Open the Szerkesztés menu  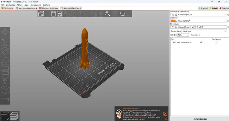click(x=10, y=5)
